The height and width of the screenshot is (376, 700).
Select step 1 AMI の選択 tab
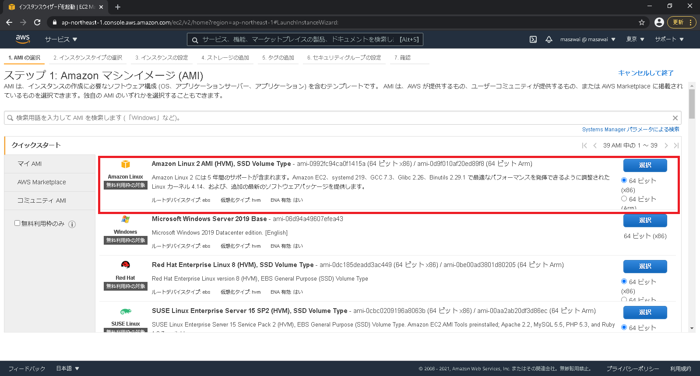tap(25, 58)
